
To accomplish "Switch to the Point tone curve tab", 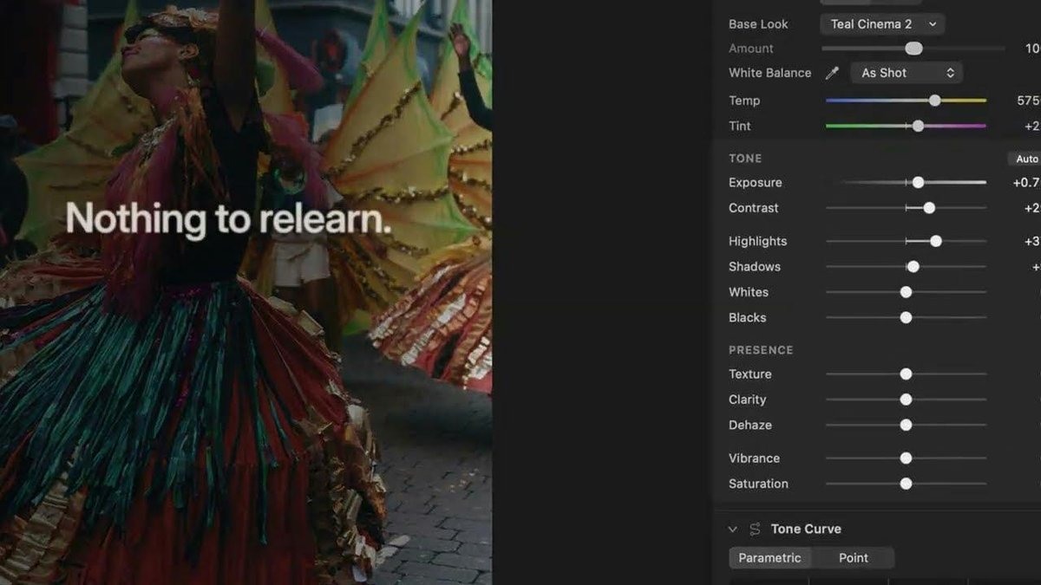I will tap(853, 558).
